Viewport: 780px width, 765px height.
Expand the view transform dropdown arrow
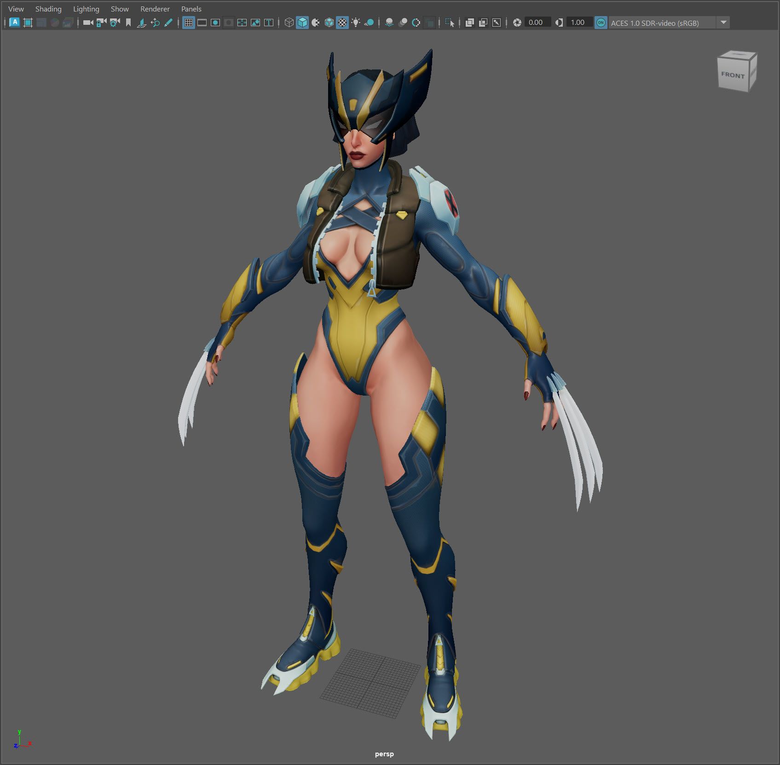click(723, 23)
